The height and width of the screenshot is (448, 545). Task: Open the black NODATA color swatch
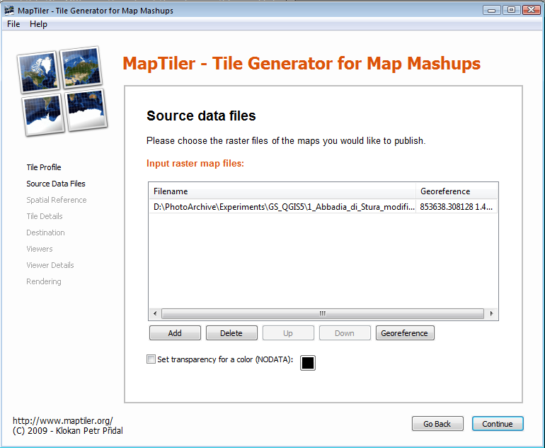point(308,363)
